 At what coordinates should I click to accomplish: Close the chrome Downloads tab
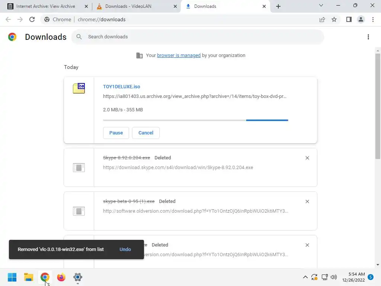pyautogui.click(x=264, y=6)
